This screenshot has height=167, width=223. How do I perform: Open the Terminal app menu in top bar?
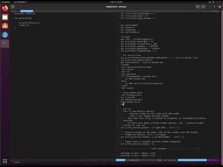click(20, 2)
